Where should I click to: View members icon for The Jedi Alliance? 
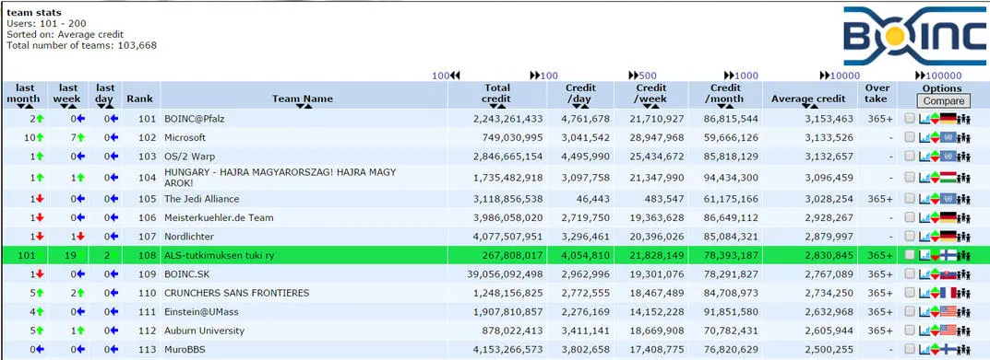(x=963, y=199)
